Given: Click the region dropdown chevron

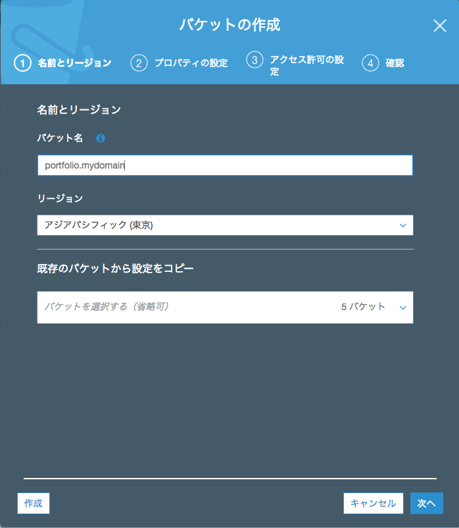Looking at the screenshot, I should 403,225.
